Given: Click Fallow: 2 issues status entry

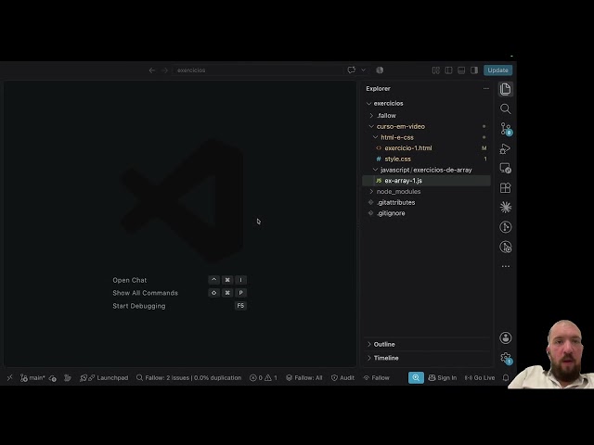Looking at the screenshot, I should 188,377.
